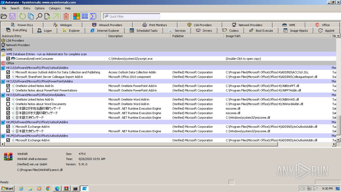Click the registry icon of HKCU Word Addins
The width and height of the screenshot is (341, 192).
(3, 95)
